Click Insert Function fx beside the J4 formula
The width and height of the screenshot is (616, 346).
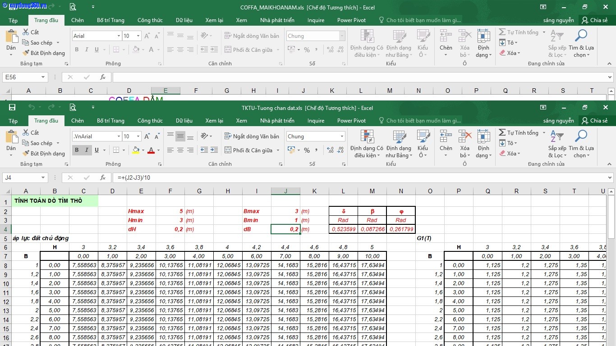pyautogui.click(x=103, y=178)
